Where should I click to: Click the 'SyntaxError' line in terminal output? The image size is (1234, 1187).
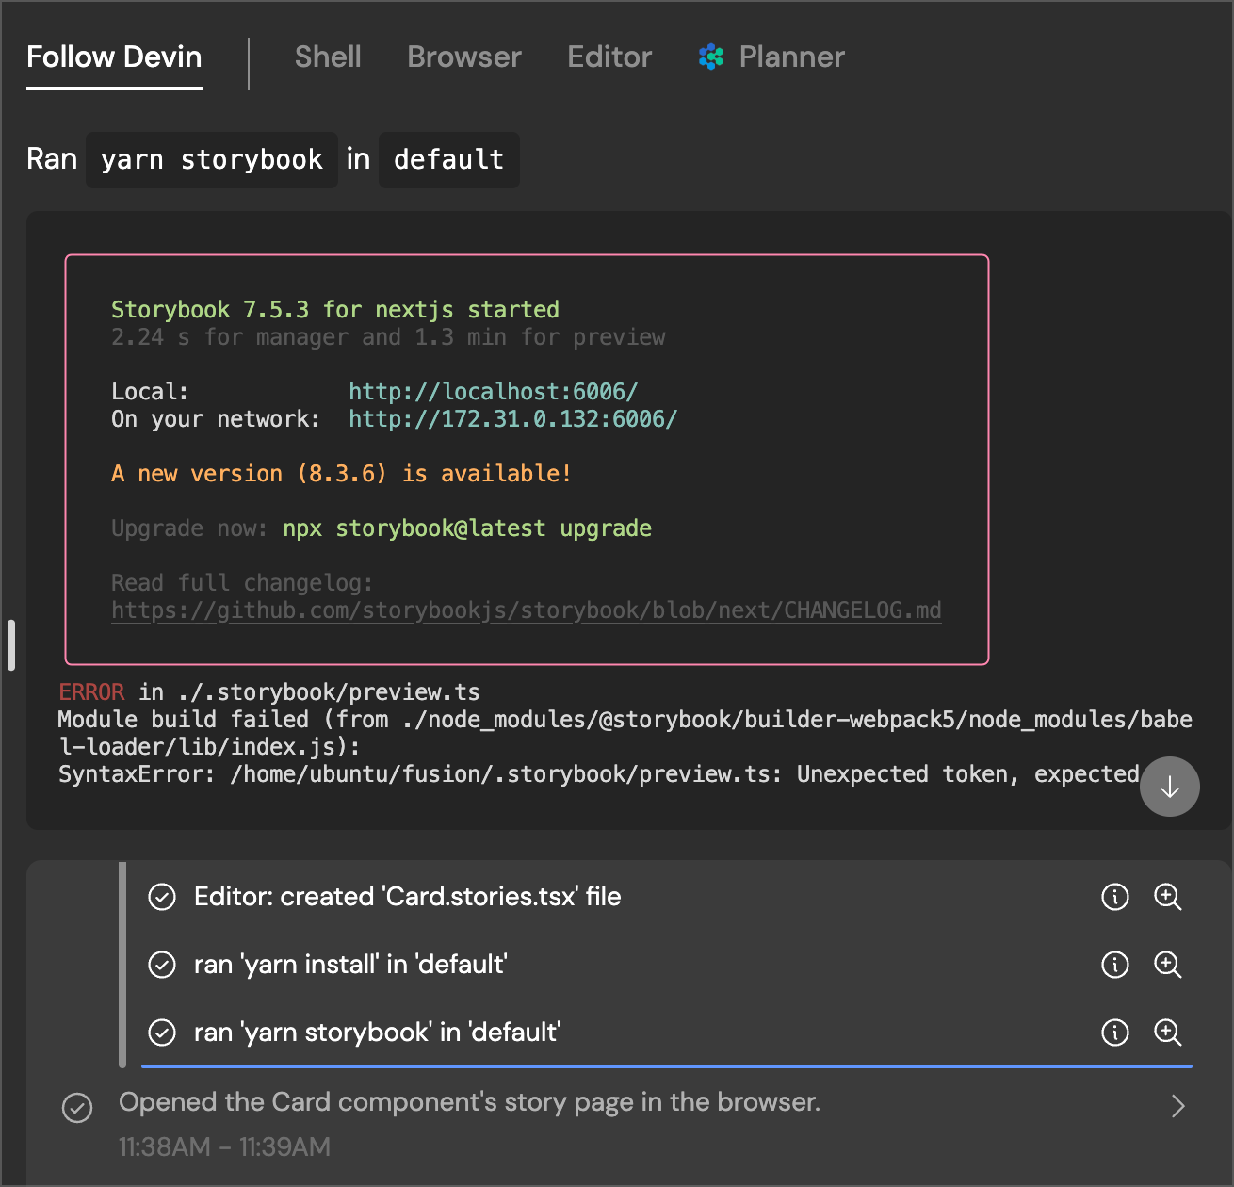(x=599, y=774)
